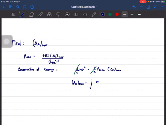The image size is (166, 125).
Task: Choose the green pen color
Action: point(110,14)
